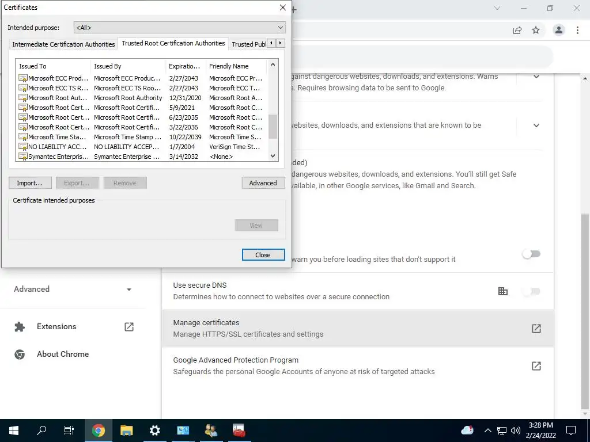Click the About Chrome logo icon

pos(20,354)
